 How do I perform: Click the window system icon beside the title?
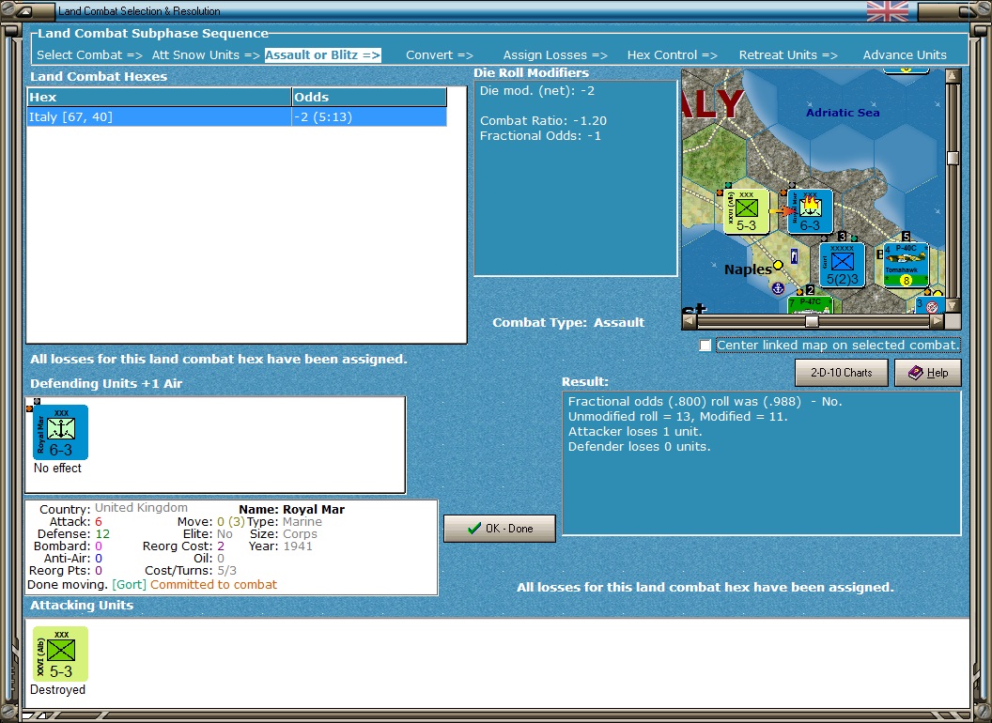point(24,10)
